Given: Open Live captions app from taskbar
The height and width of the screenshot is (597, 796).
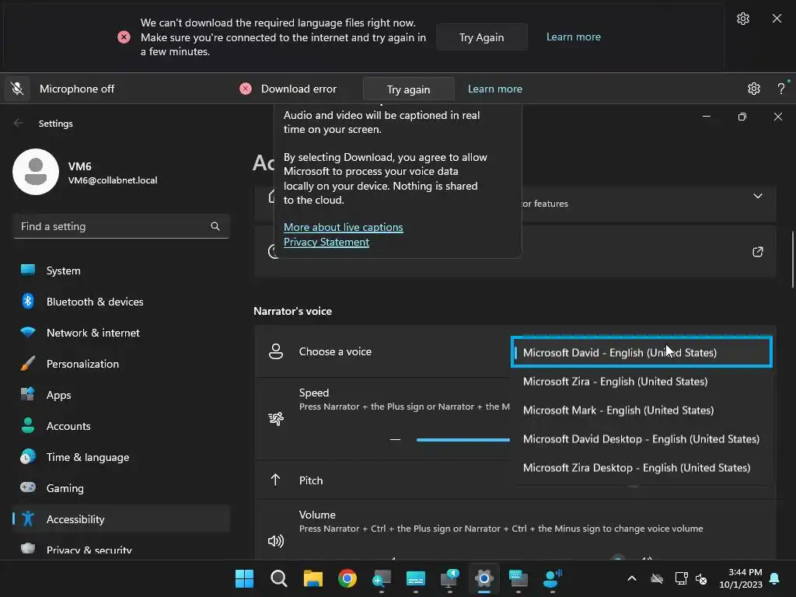Looking at the screenshot, I should [x=416, y=578].
